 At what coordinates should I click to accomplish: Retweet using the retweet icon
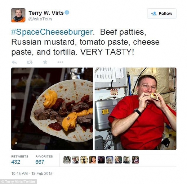[x=30, y=62]
